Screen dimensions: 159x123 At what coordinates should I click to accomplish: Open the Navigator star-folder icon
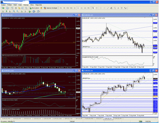(x=19, y=8)
